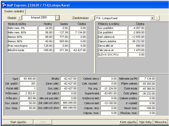Click Soc.pojištění amount field

[136, 28]
